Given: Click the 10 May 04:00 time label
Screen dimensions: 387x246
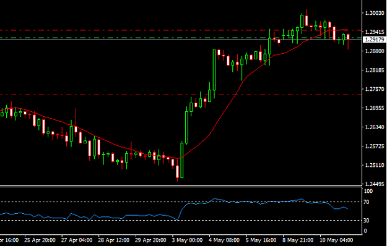Looking at the screenshot, I should (x=336, y=240).
